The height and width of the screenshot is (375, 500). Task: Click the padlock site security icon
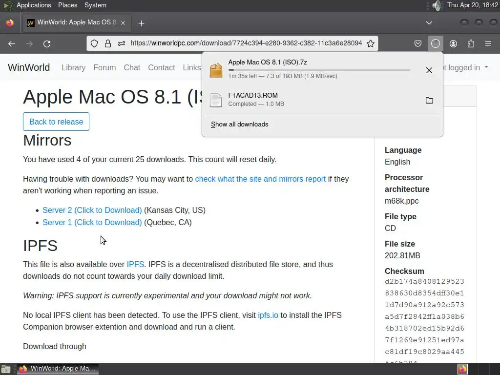click(108, 43)
